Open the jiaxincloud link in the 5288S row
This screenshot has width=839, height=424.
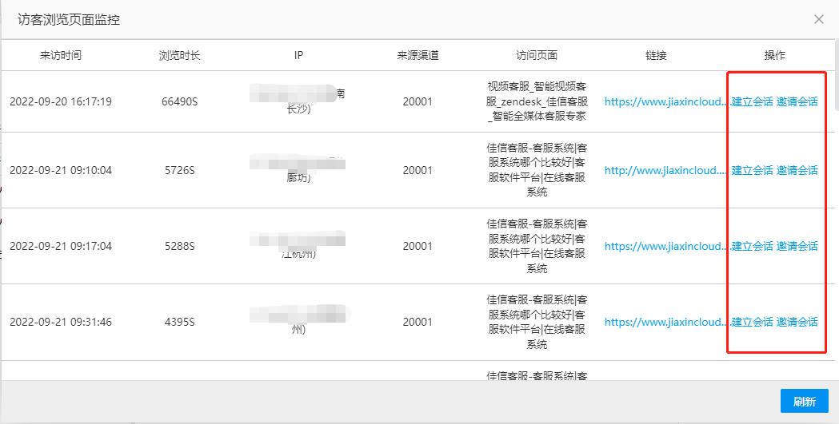668,246
